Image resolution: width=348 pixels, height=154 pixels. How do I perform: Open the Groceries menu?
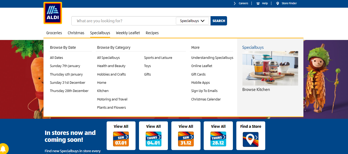(x=54, y=33)
